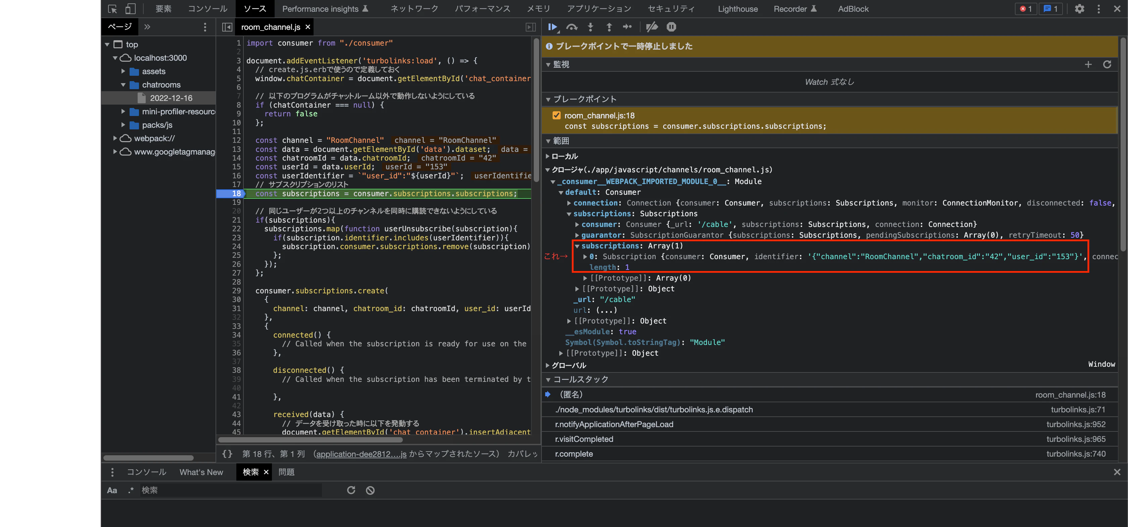Hide the debugger sidebar icon
The height and width of the screenshot is (527, 1128).
click(x=530, y=27)
